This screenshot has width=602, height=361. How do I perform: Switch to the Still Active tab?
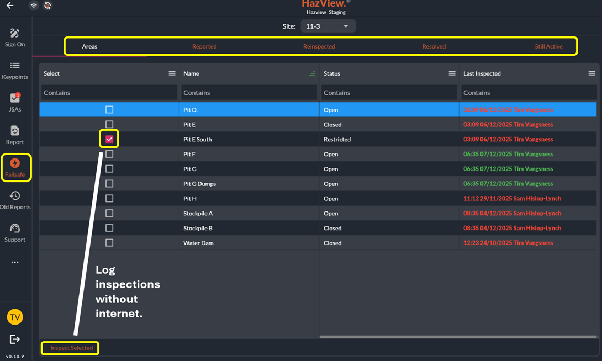tap(548, 46)
